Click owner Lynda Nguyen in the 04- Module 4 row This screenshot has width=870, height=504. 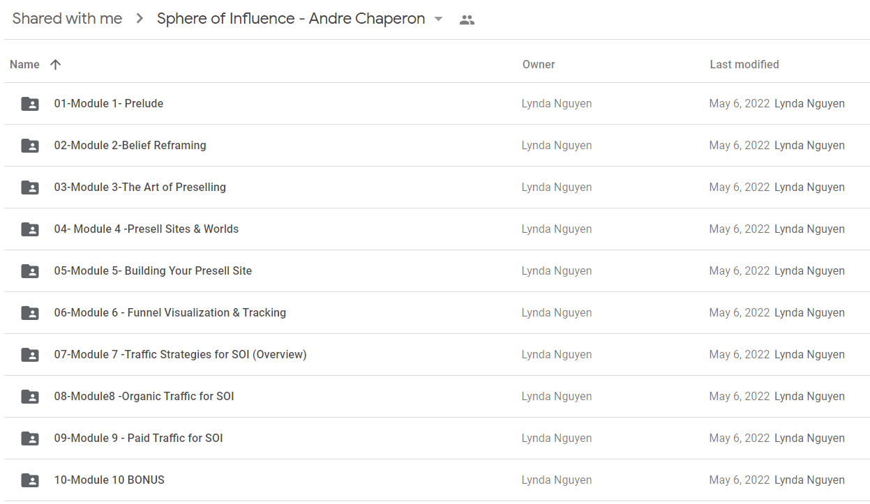point(557,229)
